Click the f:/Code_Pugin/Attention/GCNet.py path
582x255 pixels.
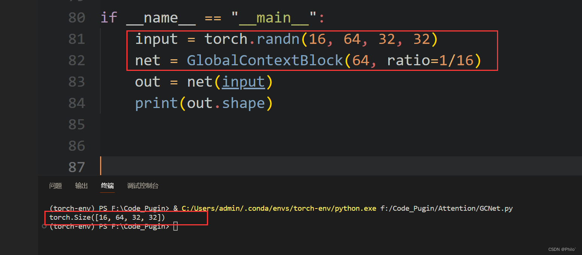(447, 208)
